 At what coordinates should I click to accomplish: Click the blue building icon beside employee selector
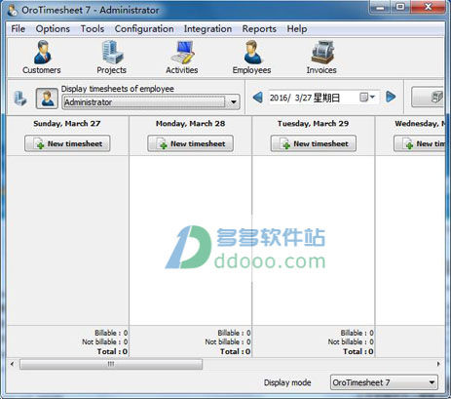point(20,98)
